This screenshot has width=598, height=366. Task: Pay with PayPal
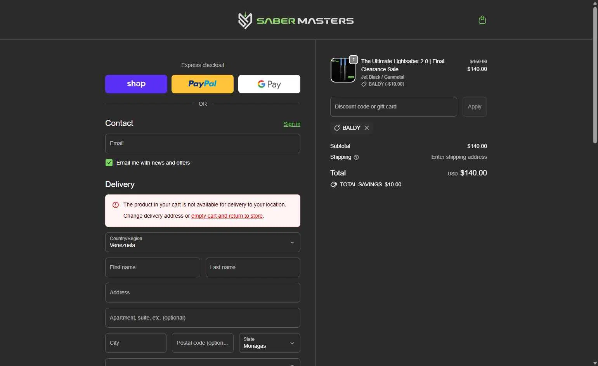click(203, 84)
